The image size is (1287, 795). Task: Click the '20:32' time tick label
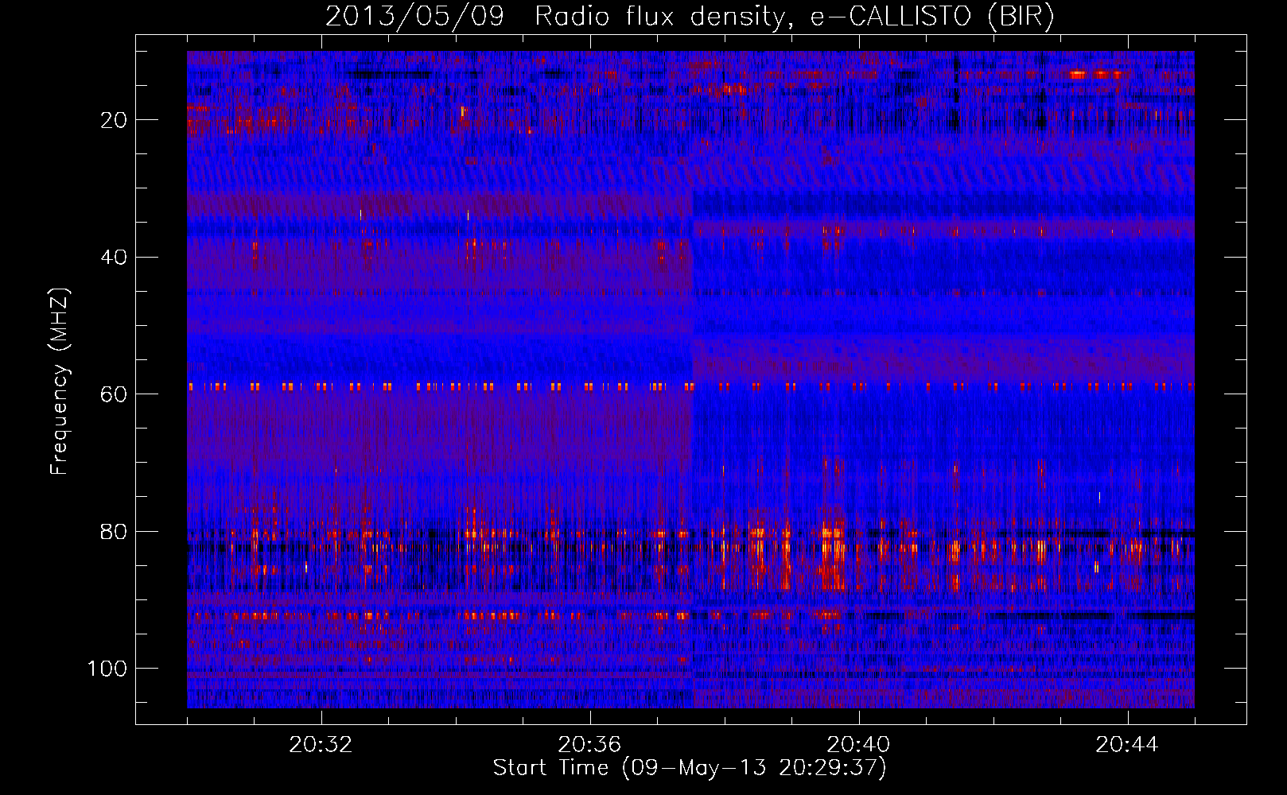[321, 745]
